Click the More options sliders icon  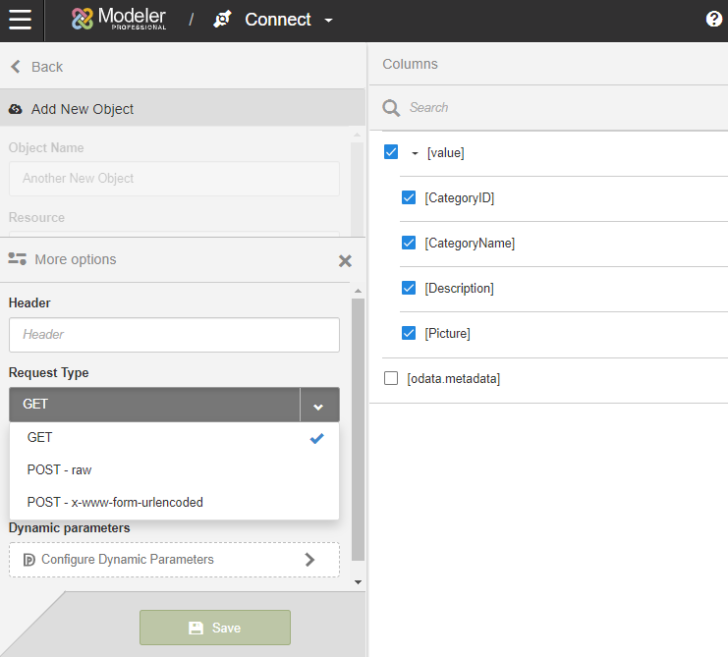(x=17, y=259)
